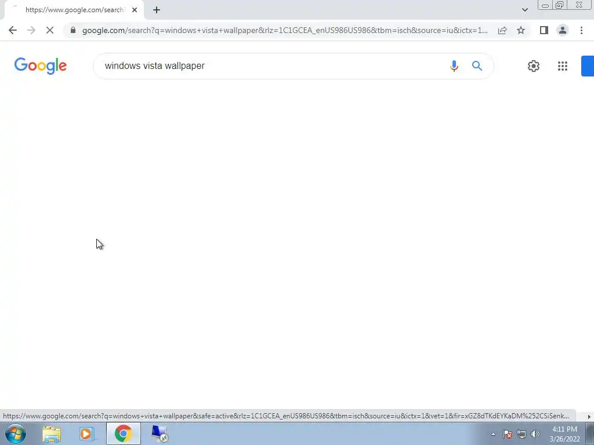This screenshot has width=594, height=445.
Task: Open the volume speaker icon
Action: 535,434
